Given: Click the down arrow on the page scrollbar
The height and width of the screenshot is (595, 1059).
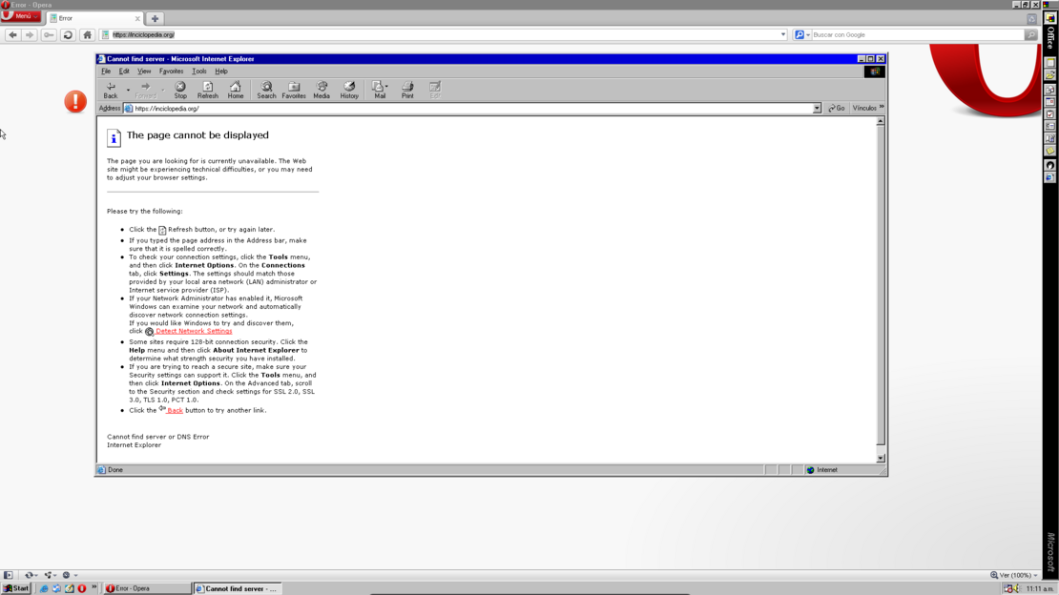Looking at the screenshot, I should tap(881, 457).
